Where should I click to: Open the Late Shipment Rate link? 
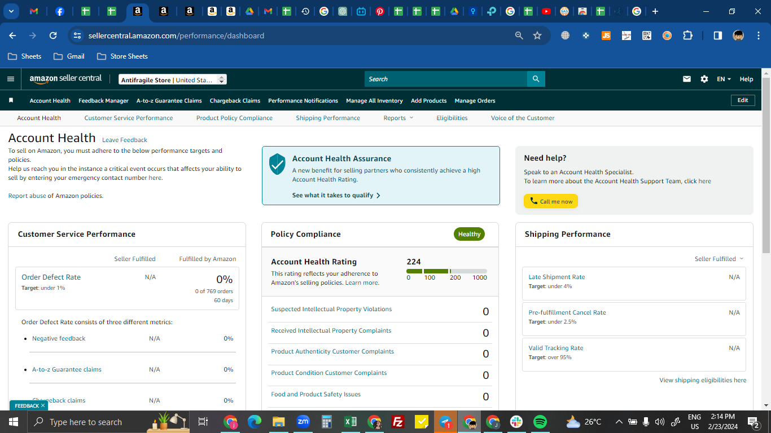(557, 277)
